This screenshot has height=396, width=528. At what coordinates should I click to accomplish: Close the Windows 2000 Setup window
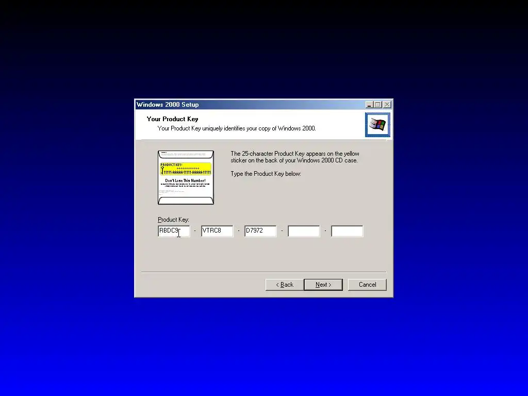coord(387,105)
